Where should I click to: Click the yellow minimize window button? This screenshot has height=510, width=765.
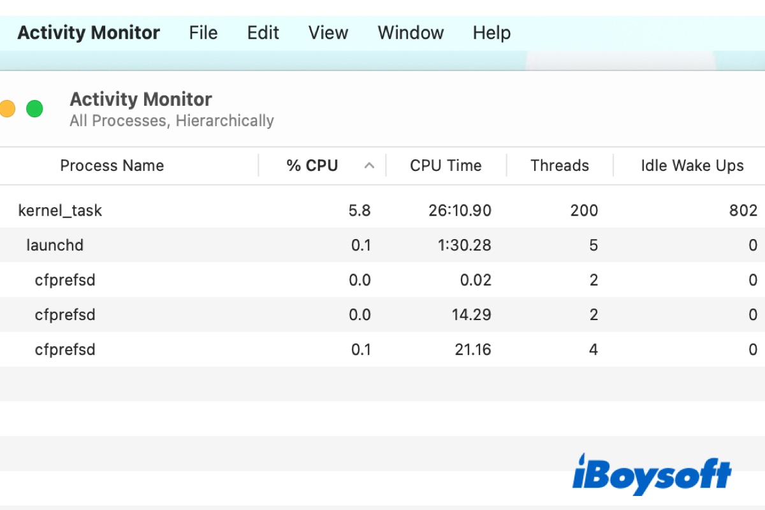click(6, 109)
